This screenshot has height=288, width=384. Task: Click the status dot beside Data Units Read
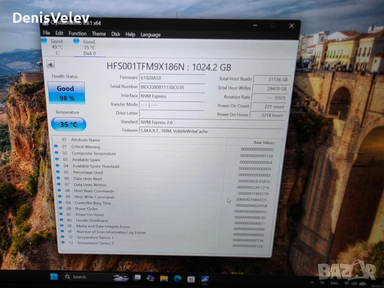59,178
